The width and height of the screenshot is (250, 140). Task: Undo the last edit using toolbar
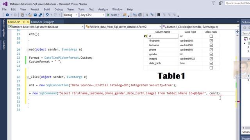click(x=47, y=15)
